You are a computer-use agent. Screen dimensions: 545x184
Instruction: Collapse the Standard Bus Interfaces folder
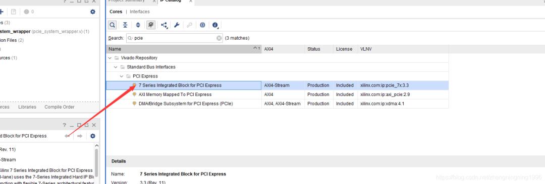[x=116, y=67]
